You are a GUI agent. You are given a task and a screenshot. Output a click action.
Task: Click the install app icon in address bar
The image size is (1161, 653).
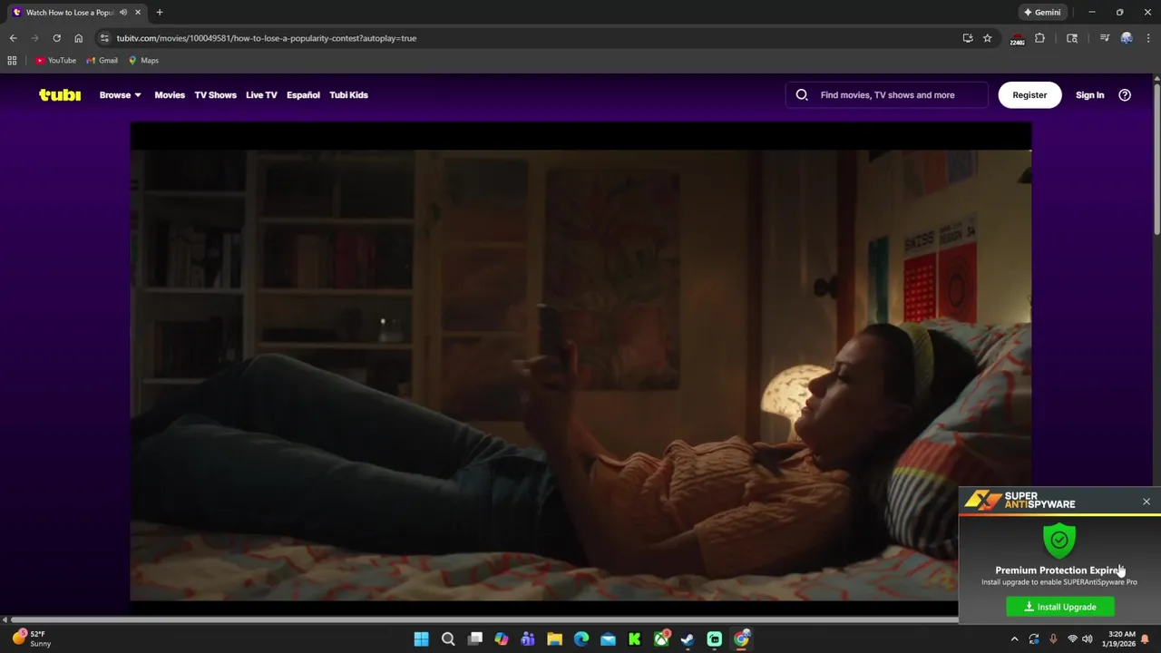tap(968, 38)
